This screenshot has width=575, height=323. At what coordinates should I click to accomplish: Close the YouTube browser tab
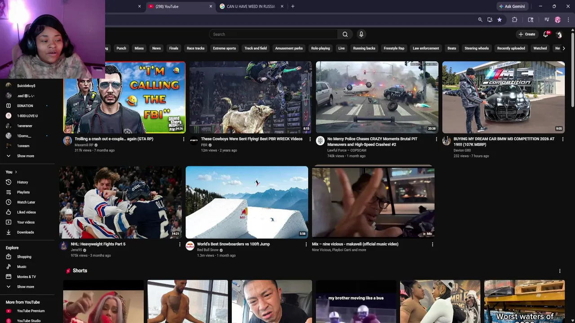click(x=211, y=6)
